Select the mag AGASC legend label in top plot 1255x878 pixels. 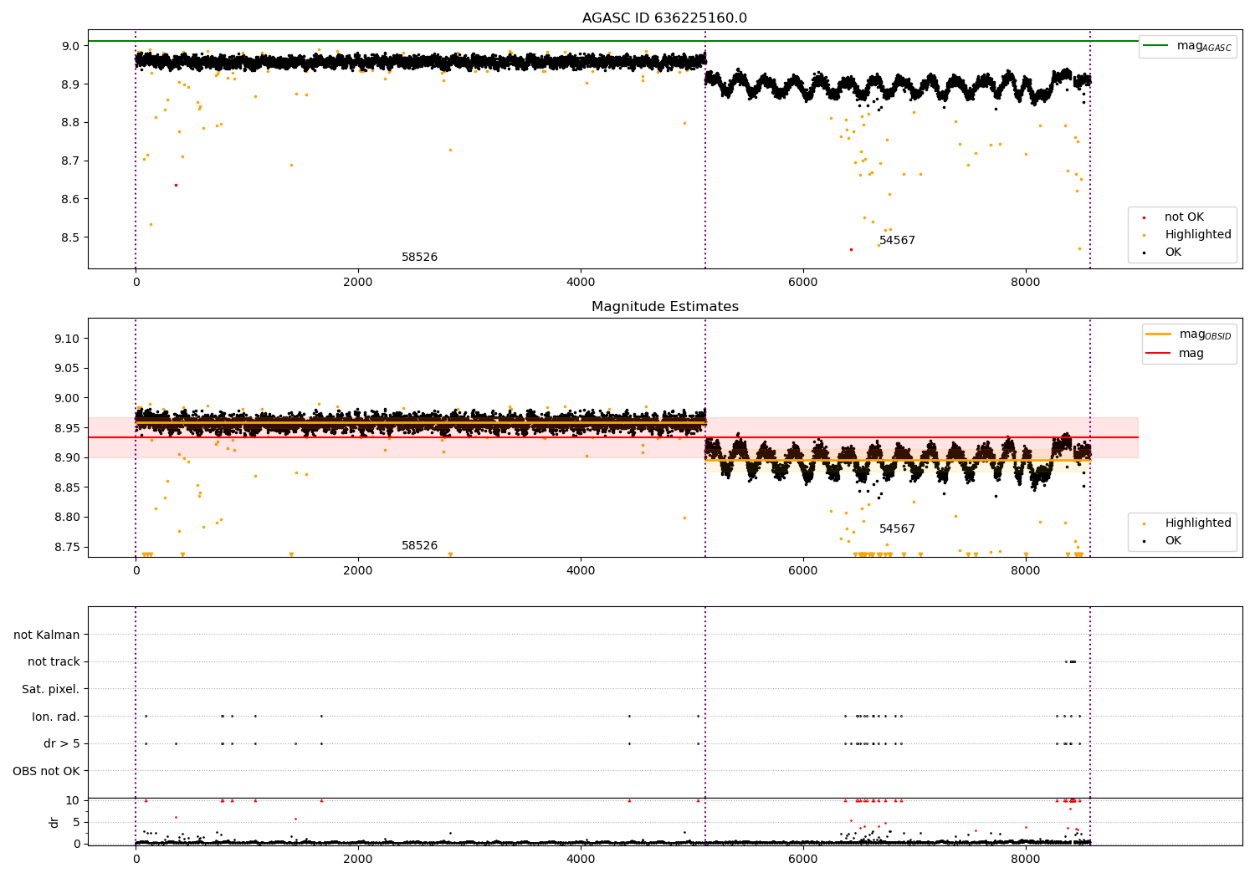(x=1204, y=46)
